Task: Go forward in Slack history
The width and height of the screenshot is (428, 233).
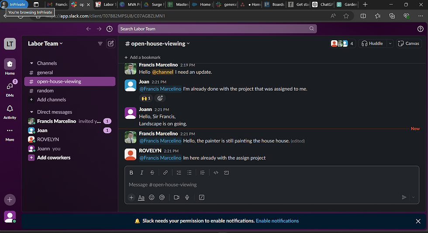Action: pyautogui.click(x=99, y=29)
